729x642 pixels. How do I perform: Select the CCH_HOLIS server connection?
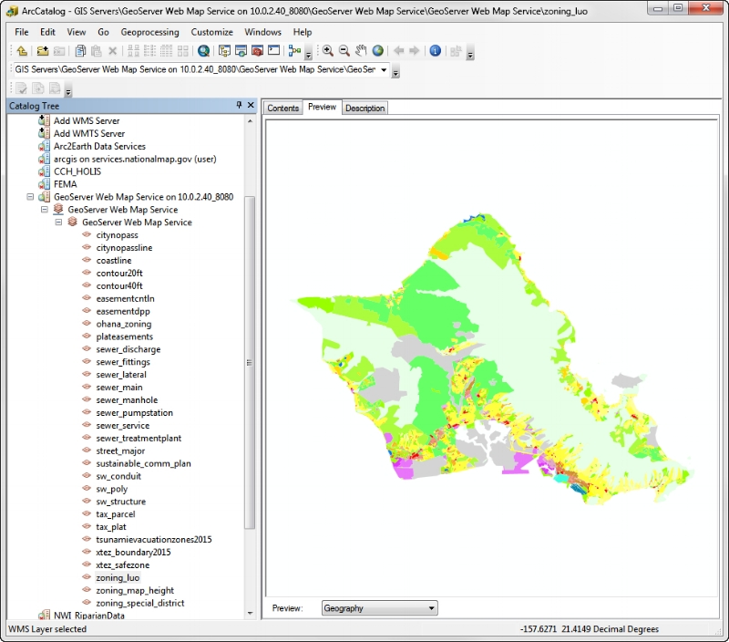tap(77, 171)
